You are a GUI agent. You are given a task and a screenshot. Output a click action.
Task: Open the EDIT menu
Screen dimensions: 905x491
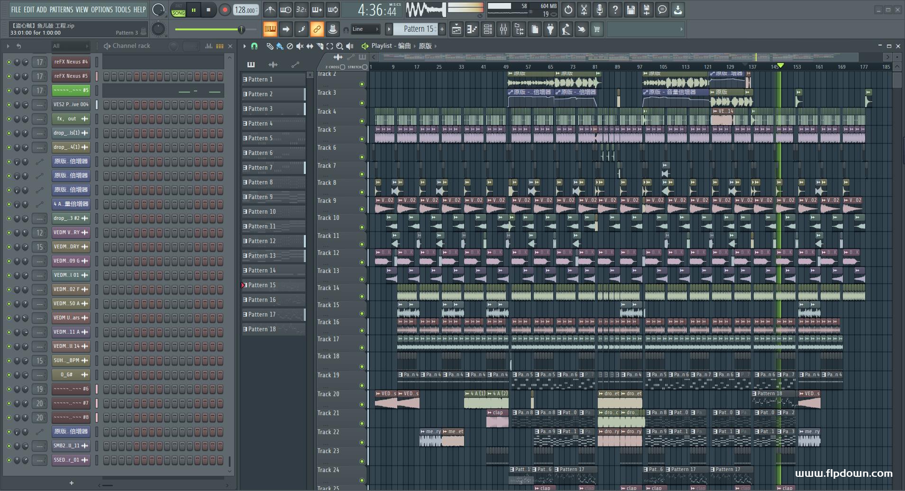pyautogui.click(x=29, y=9)
